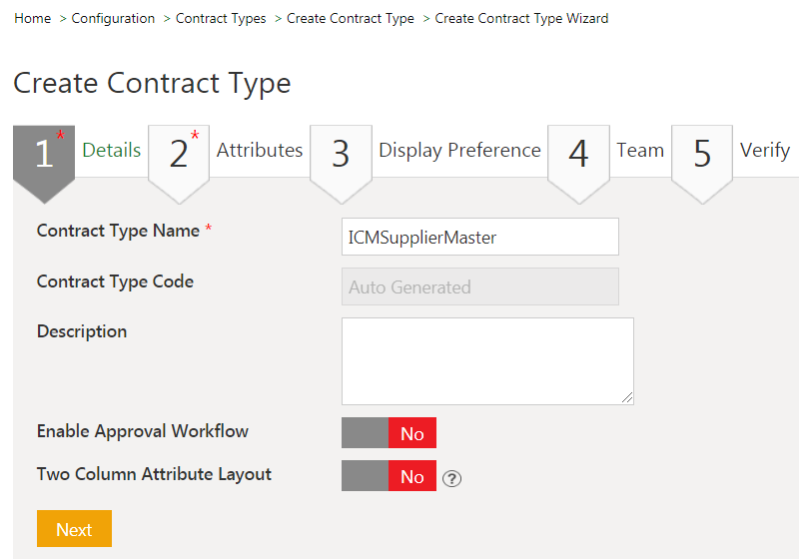Click Create Contract Type breadcrumb link
799x559 pixels.
point(350,19)
